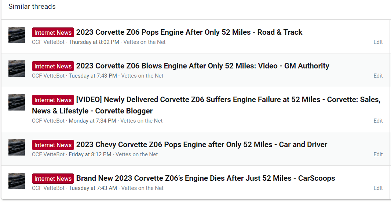The height and width of the screenshot is (202, 391).
Task: Open the CarScoops Engine Dies thread
Action: pos(205,178)
